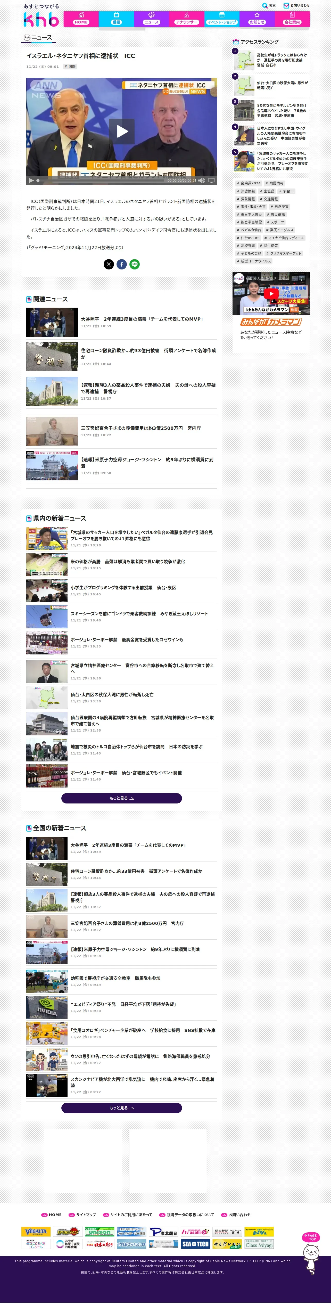Jump to top with PAGE TOP mascot

(311, 1254)
